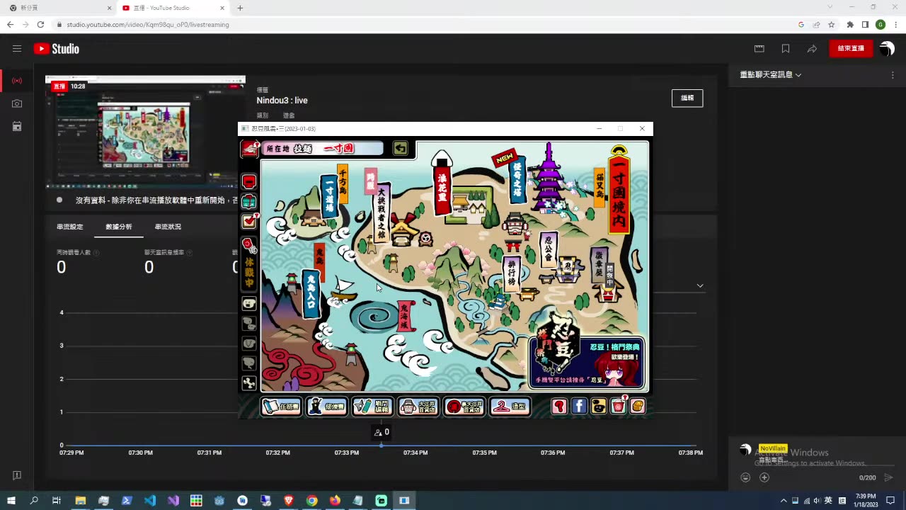Open the 造型 hanger button in the game

coord(510,407)
